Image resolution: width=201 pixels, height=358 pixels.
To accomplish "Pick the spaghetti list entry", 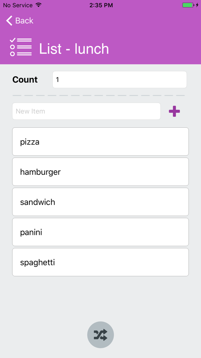I will tap(100, 262).
